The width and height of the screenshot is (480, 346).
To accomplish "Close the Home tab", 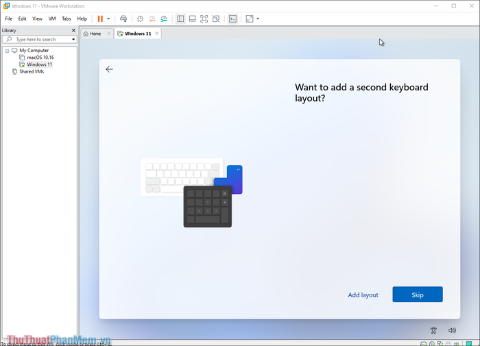I will tap(108, 34).
